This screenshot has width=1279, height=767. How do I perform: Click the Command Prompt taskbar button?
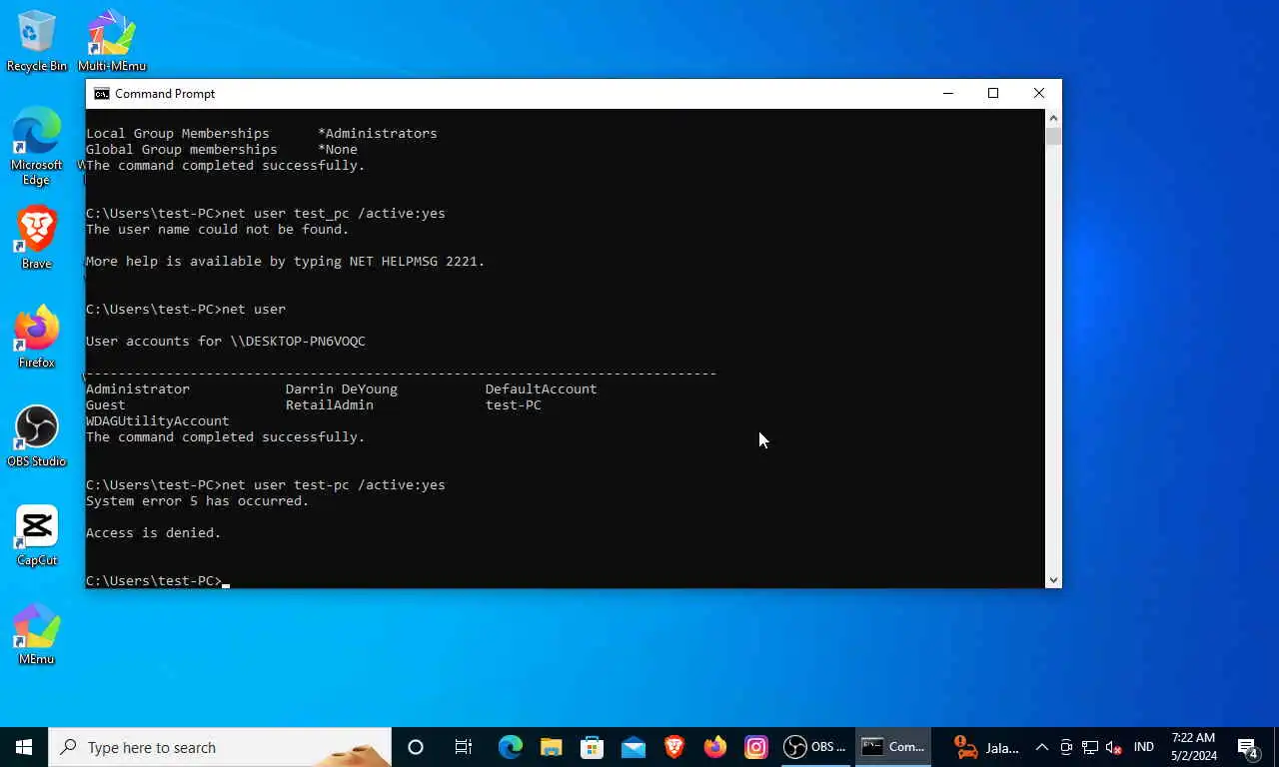[x=894, y=747]
